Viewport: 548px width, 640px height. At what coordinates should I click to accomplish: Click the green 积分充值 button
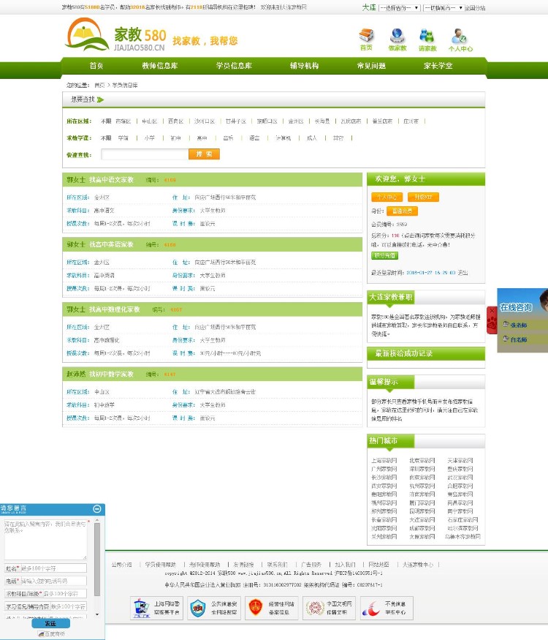(384, 255)
